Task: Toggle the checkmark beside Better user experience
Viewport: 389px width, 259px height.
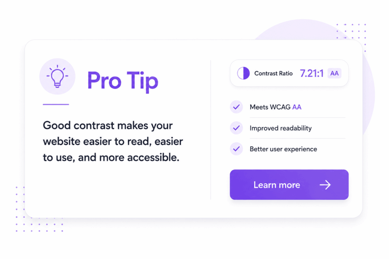Action: [x=236, y=149]
